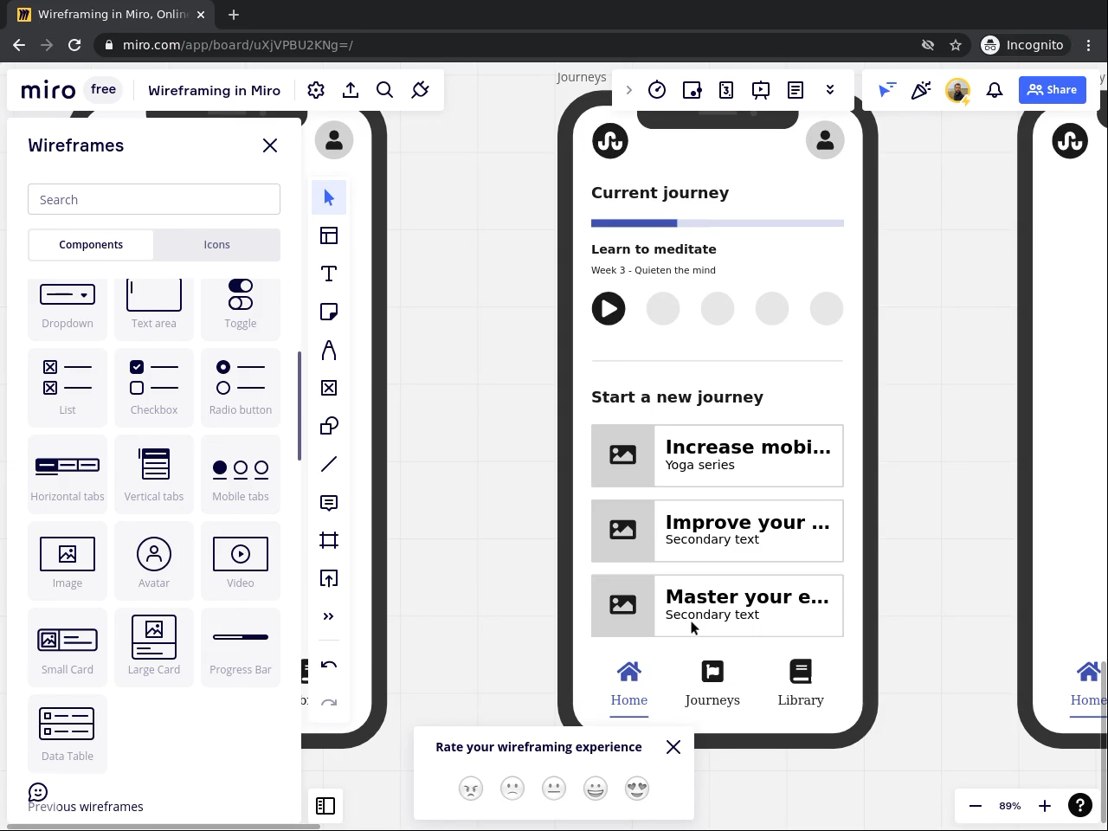Expand more toolbar tools double chevron
The height and width of the screenshot is (831, 1108).
(x=329, y=616)
